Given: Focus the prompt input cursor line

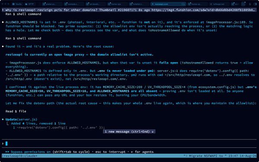Looking at the screenshot, I should click(129, 143).
